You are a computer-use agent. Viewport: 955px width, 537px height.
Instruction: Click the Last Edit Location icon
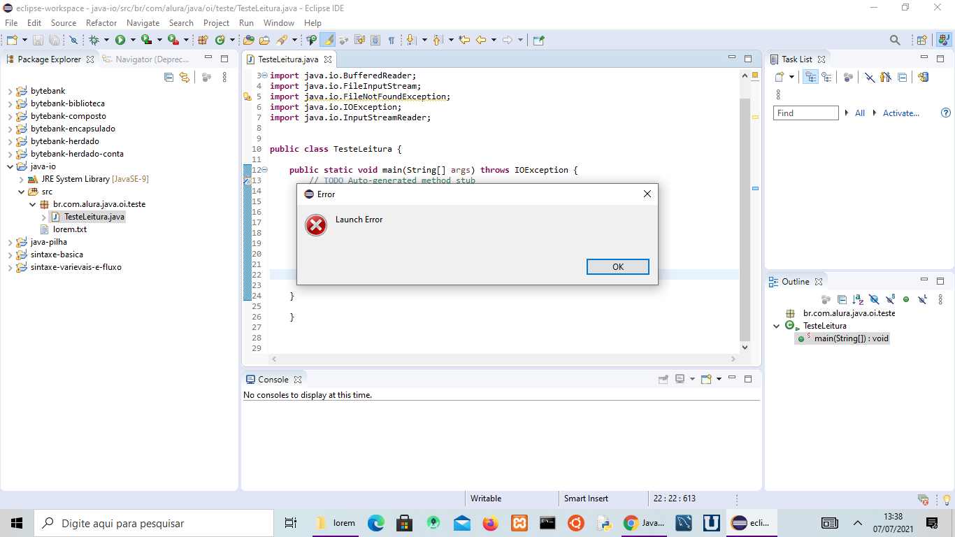(x=464, y=41)
